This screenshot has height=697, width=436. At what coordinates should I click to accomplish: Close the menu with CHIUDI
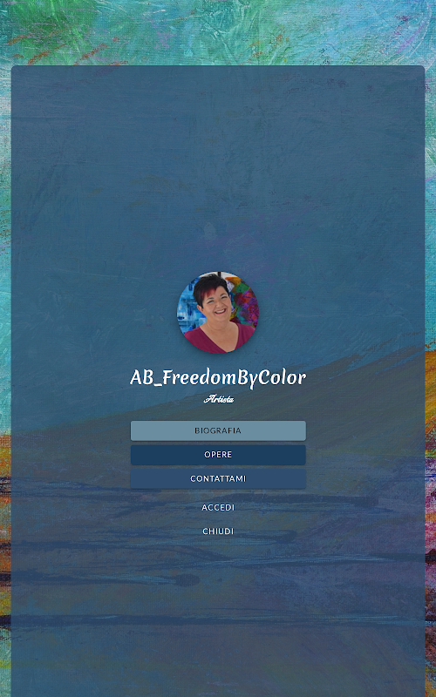pyautogui.click(x=218, y=531)
